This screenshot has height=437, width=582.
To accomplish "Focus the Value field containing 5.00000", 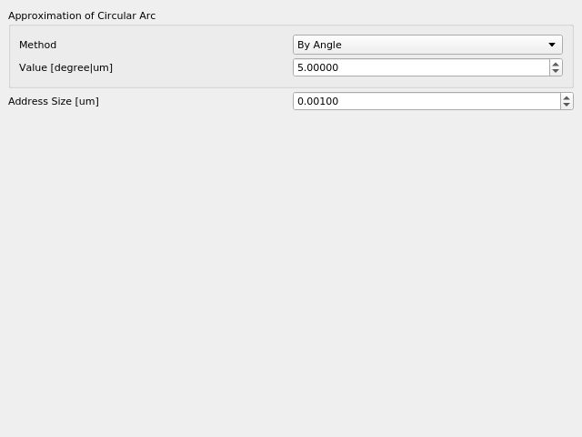I will pos(421,67).
